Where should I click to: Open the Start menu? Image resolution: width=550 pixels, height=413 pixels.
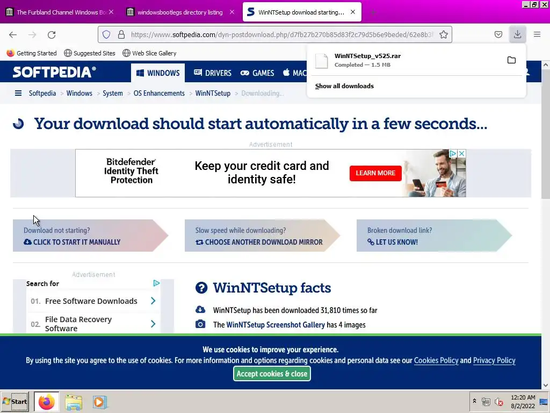point(15,402)
